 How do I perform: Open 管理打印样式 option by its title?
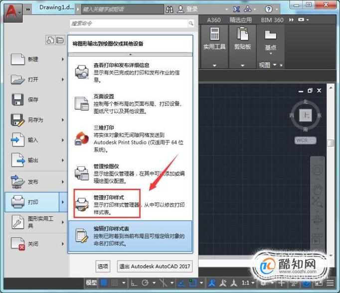[x=109, y=198]
